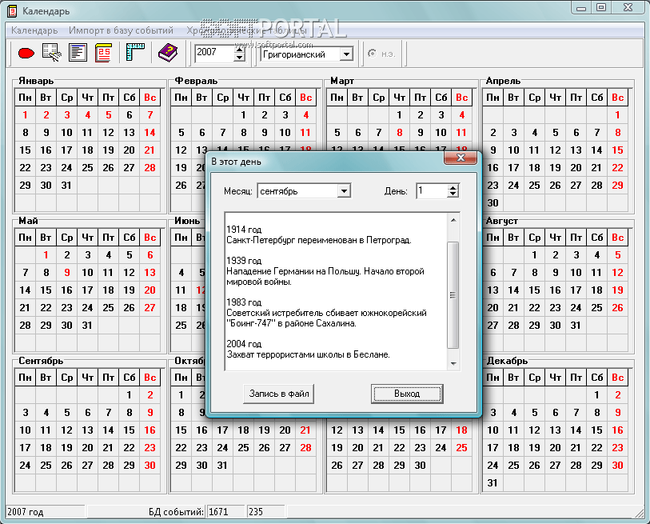Minimize the Календарь window
The height and width of the screenshot is (524, 650).
[x=581, y=8]
